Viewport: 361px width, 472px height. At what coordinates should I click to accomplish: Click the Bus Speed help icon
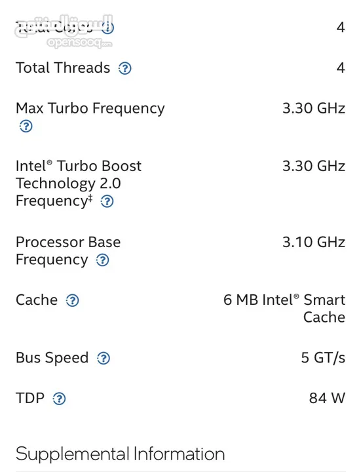(104, 358)
